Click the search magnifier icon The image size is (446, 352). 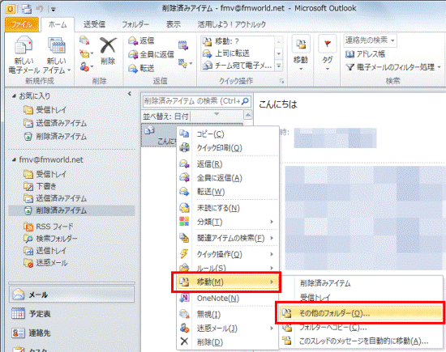(x=245, y=101)
